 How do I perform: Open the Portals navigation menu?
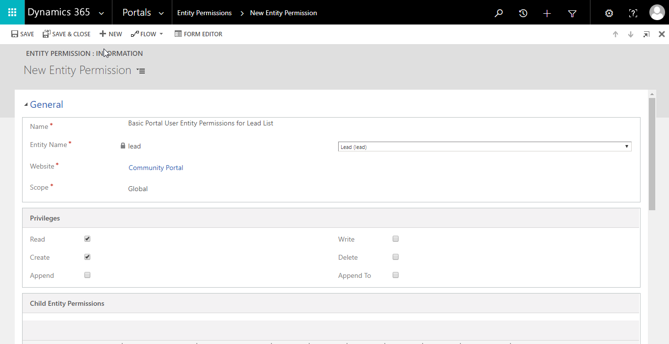coord(142,13)
